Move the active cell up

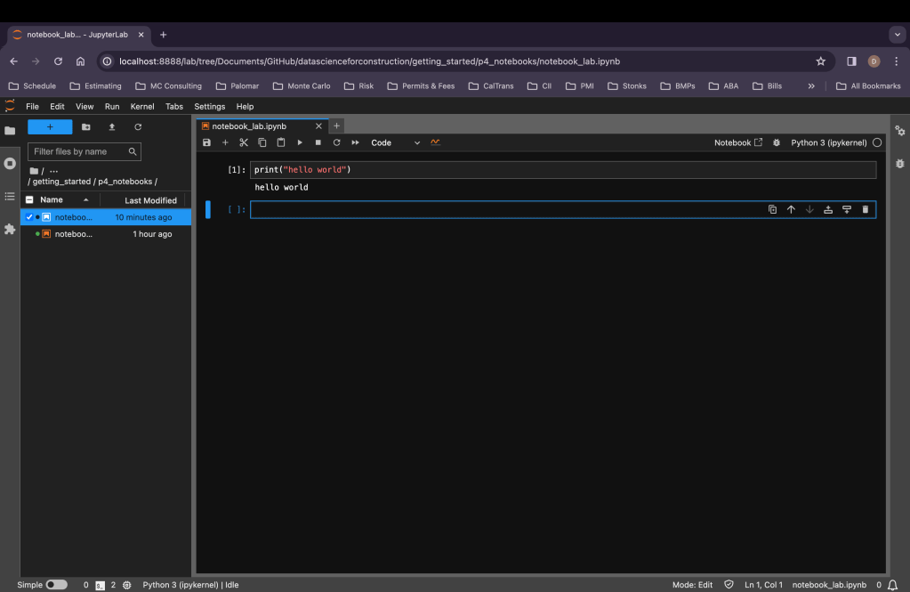tap(791, 209)
